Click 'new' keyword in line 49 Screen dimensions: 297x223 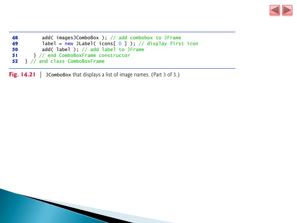coord(69,44)
